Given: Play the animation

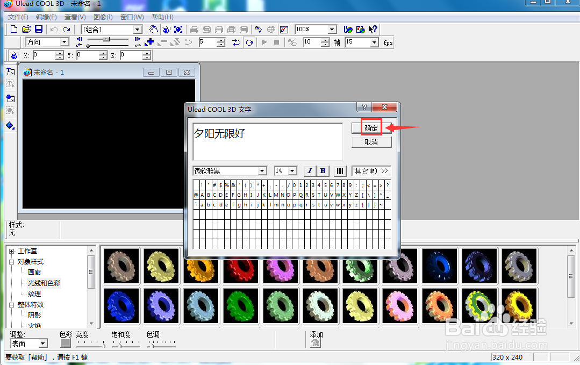Looking at the screenshot, I should [x=264, y=42].
